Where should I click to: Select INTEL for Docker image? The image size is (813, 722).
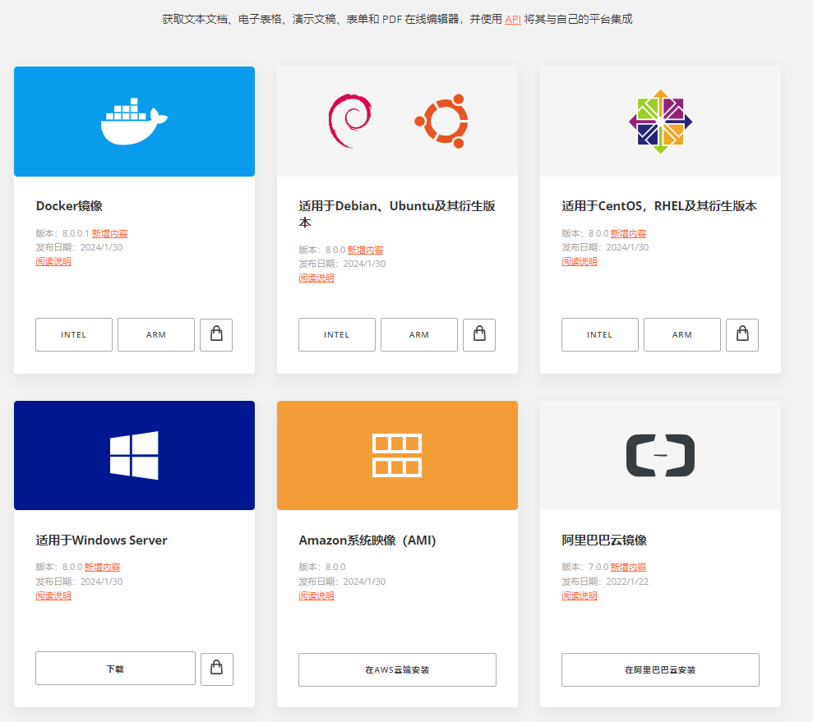point(74,334)
